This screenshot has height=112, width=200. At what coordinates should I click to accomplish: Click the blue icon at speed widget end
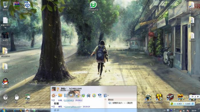(x=193, y=104)
